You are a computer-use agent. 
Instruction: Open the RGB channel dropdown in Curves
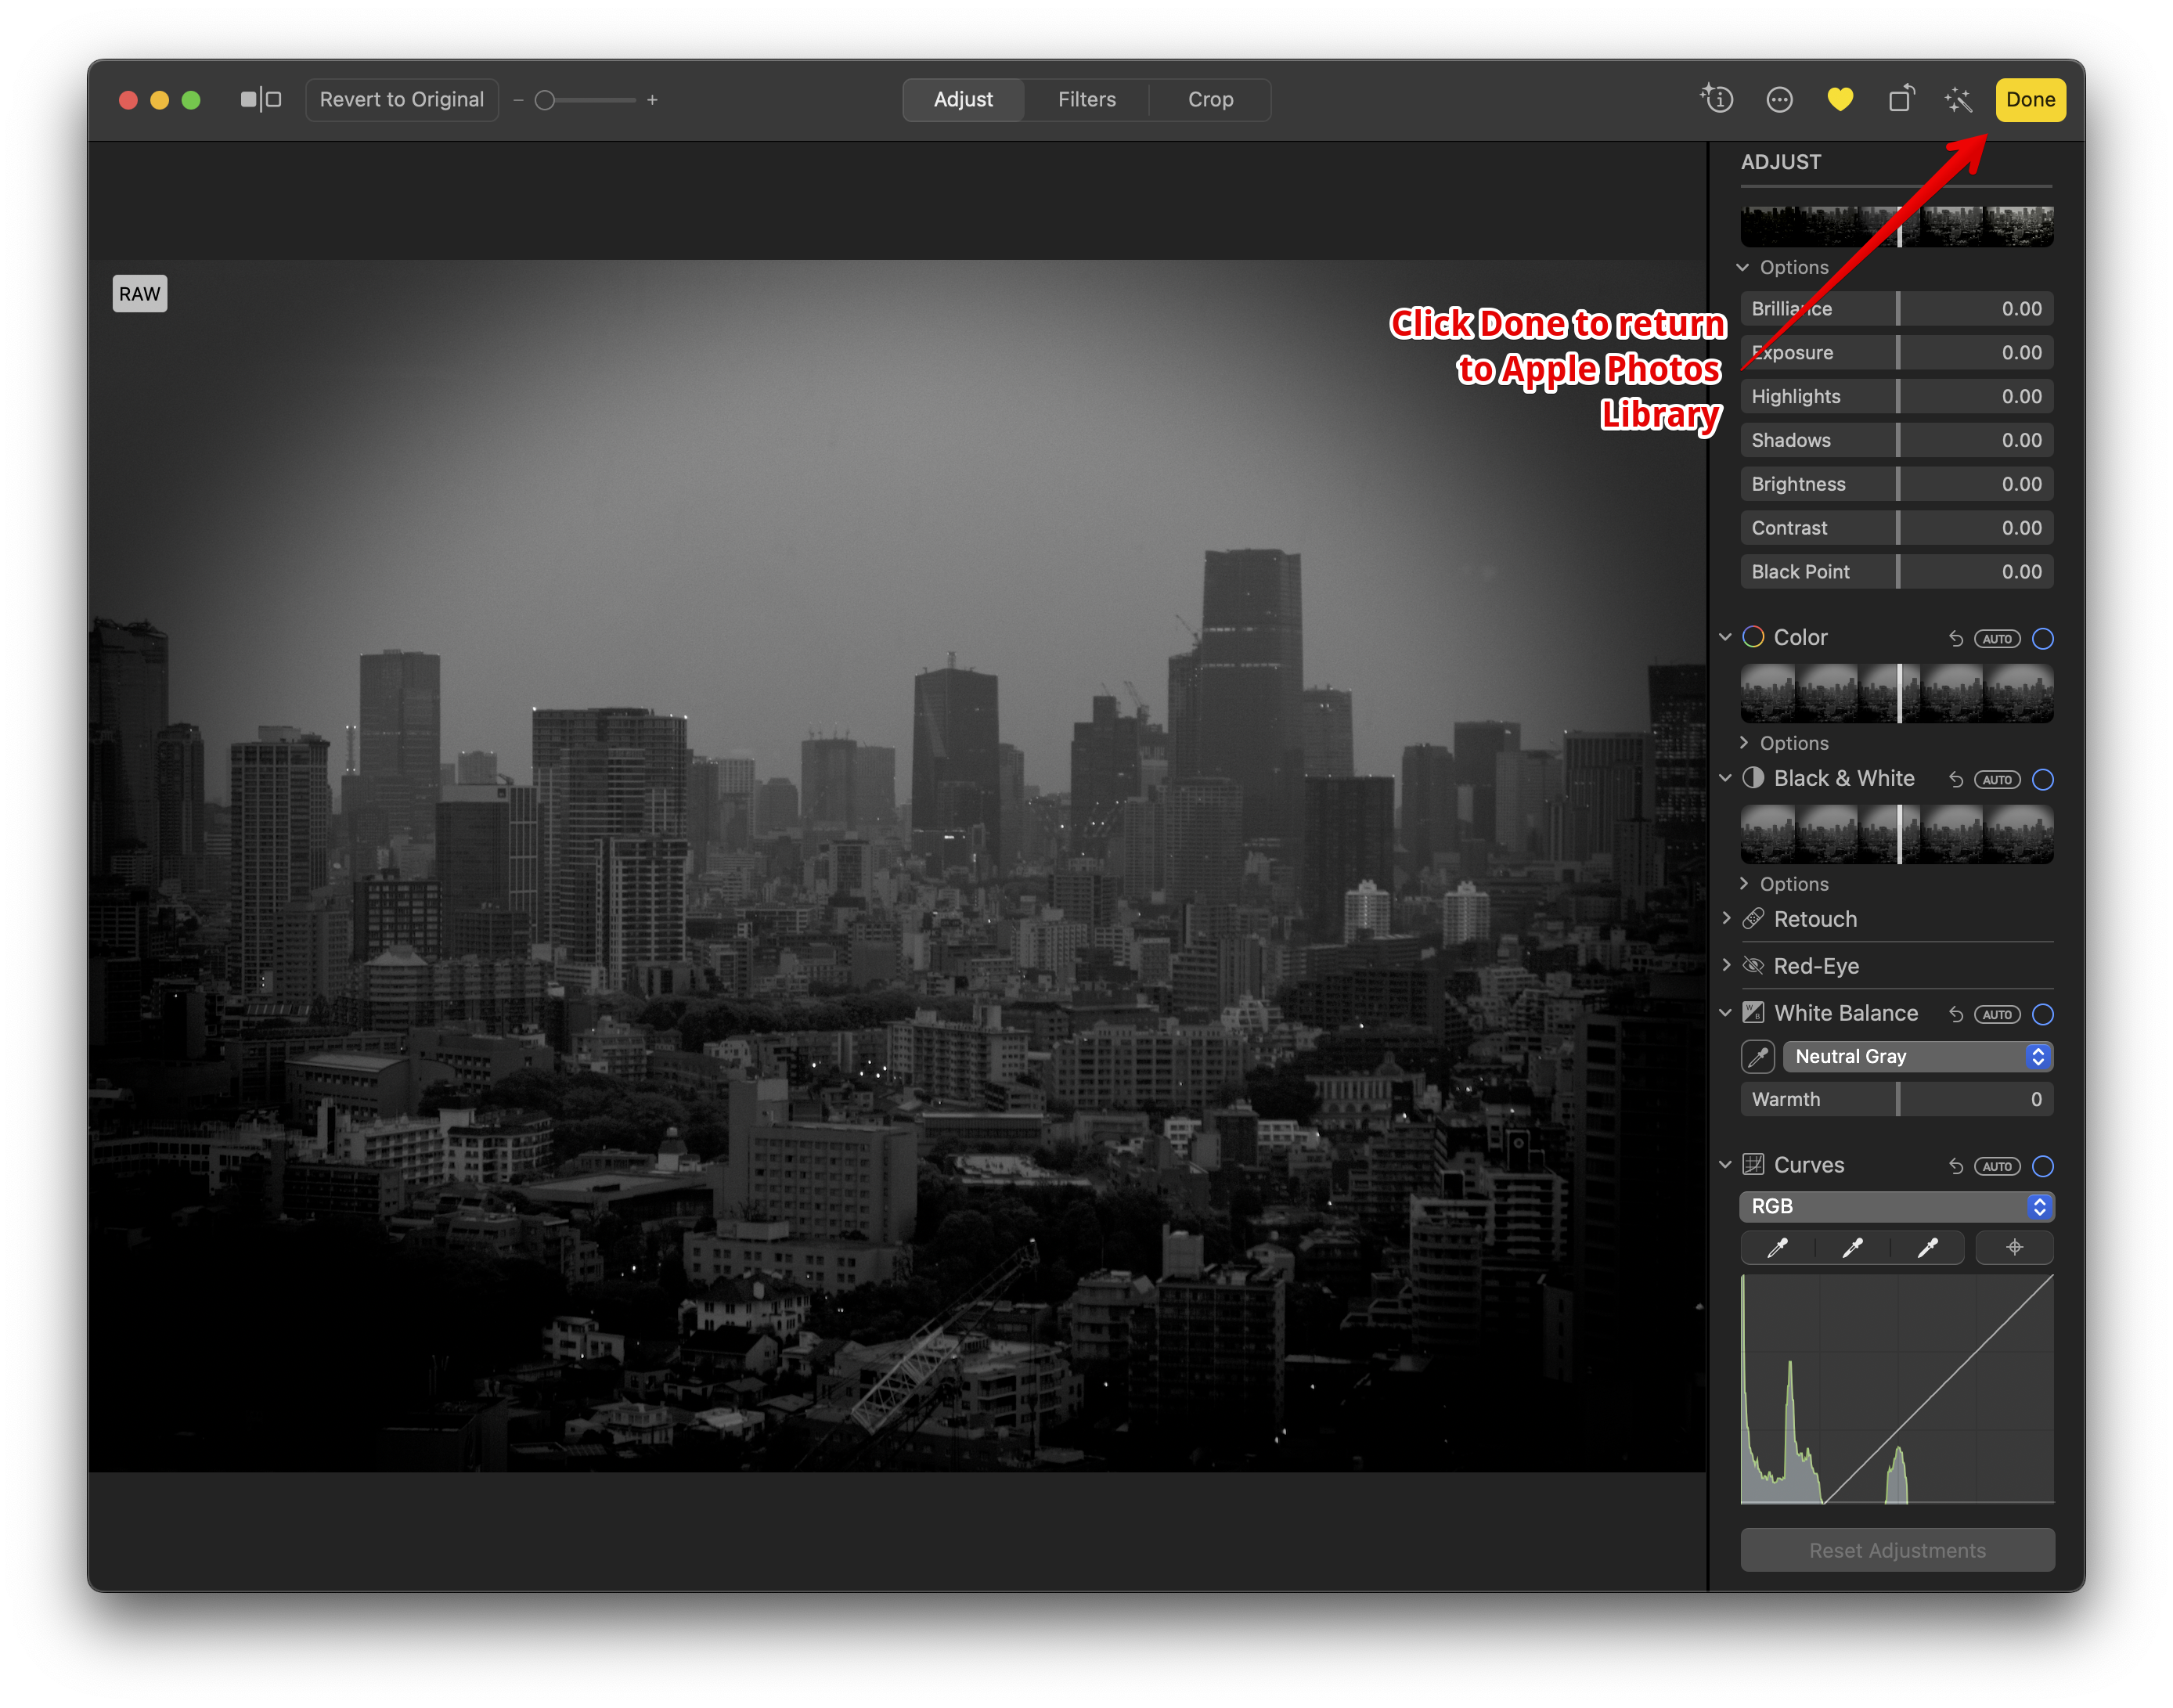point(1896,1207)
